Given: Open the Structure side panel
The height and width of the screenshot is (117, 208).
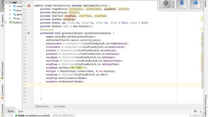Looking at the screenshot, I should pos(2,110).
